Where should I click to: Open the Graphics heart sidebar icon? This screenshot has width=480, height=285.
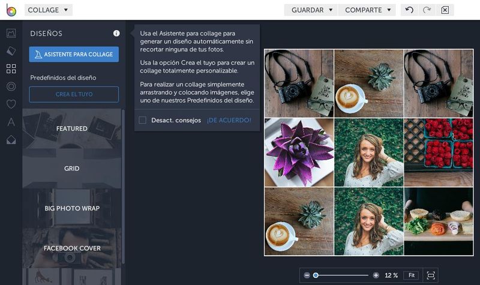tap(11, 104)
